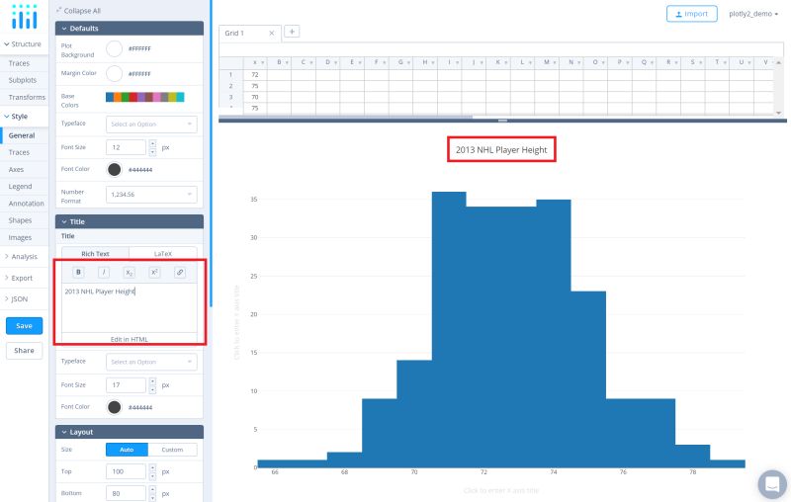Click the Defaults Font Size field
791x502 pixels.
(x=127, y=147)
